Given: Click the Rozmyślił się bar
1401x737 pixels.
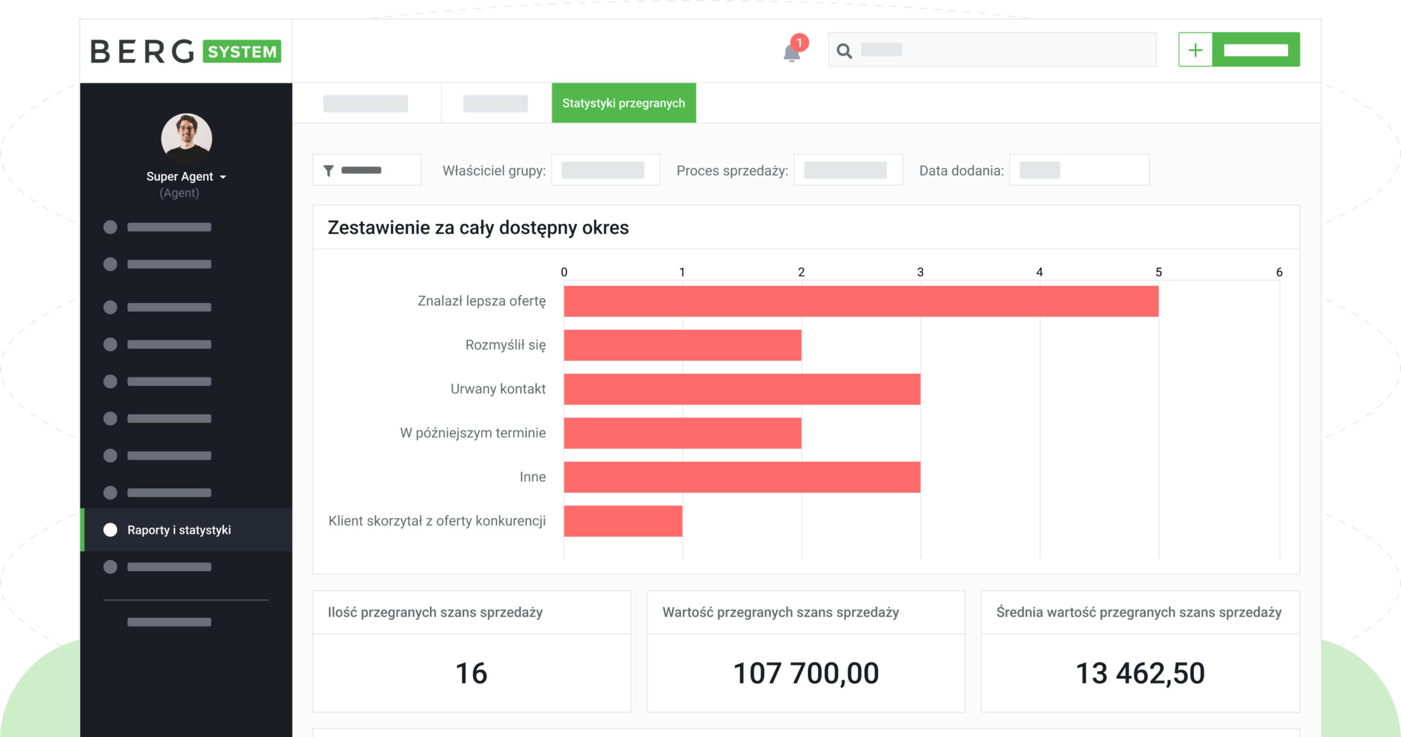Looking at the screenshot, I should click(x=683, y=345).
